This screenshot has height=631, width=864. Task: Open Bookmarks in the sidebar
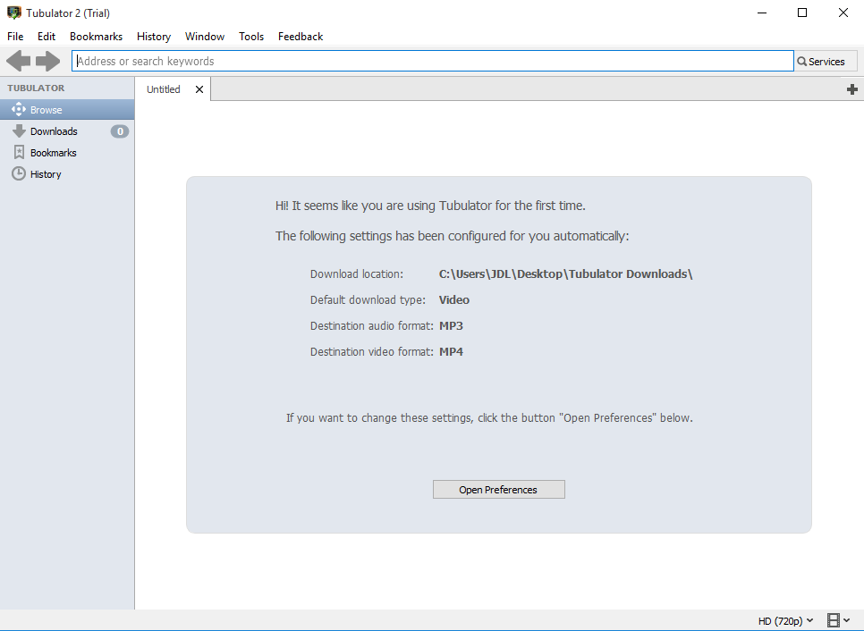coord(67,153)
